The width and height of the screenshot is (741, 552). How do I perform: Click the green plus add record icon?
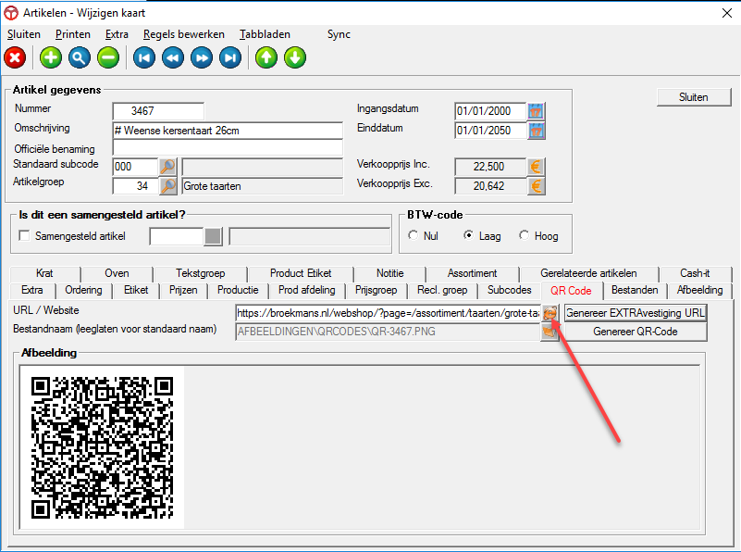(51, 58)
